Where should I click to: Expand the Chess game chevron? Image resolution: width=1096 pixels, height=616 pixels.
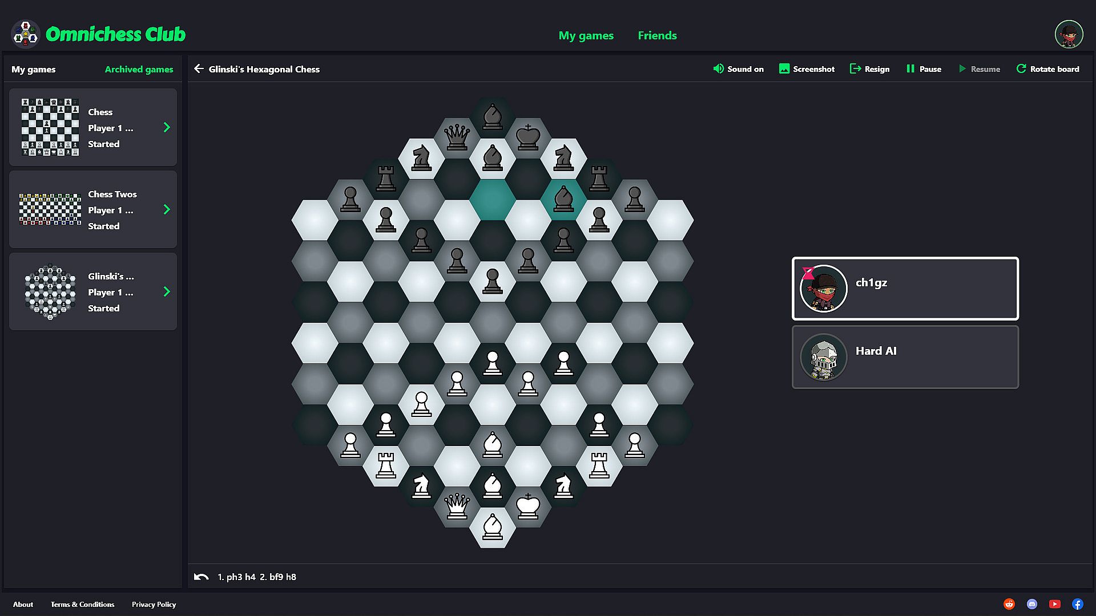167,128
